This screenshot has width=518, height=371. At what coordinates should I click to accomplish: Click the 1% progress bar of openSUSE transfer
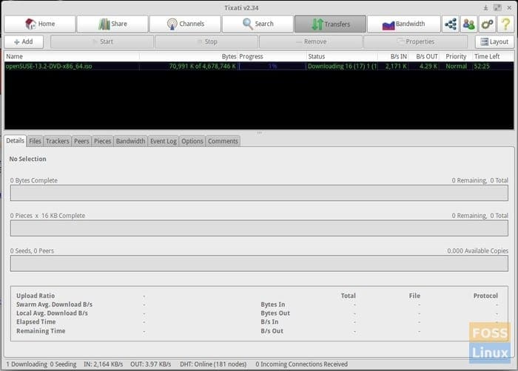(x=272, y=67)
